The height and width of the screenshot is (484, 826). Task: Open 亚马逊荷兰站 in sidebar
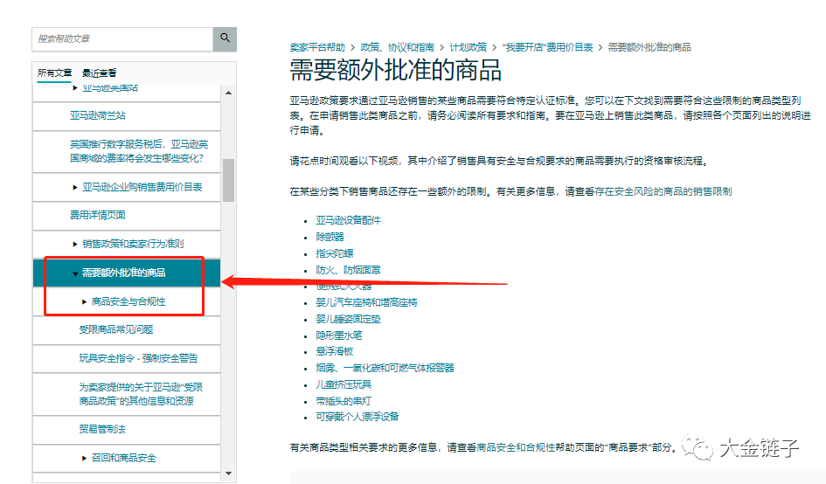[97, 115]
